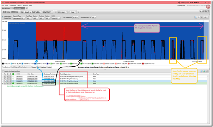This screenshot has width=213, height=127.
Task: Click the green circle icon in the table header
Action: (13, 74)
